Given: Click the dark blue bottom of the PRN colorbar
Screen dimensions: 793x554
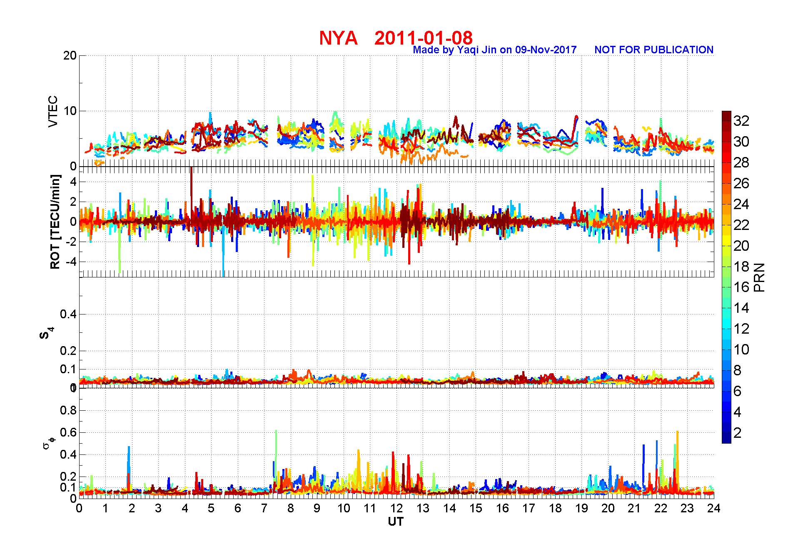Looking at the screenshot, I should coord(726,438).
